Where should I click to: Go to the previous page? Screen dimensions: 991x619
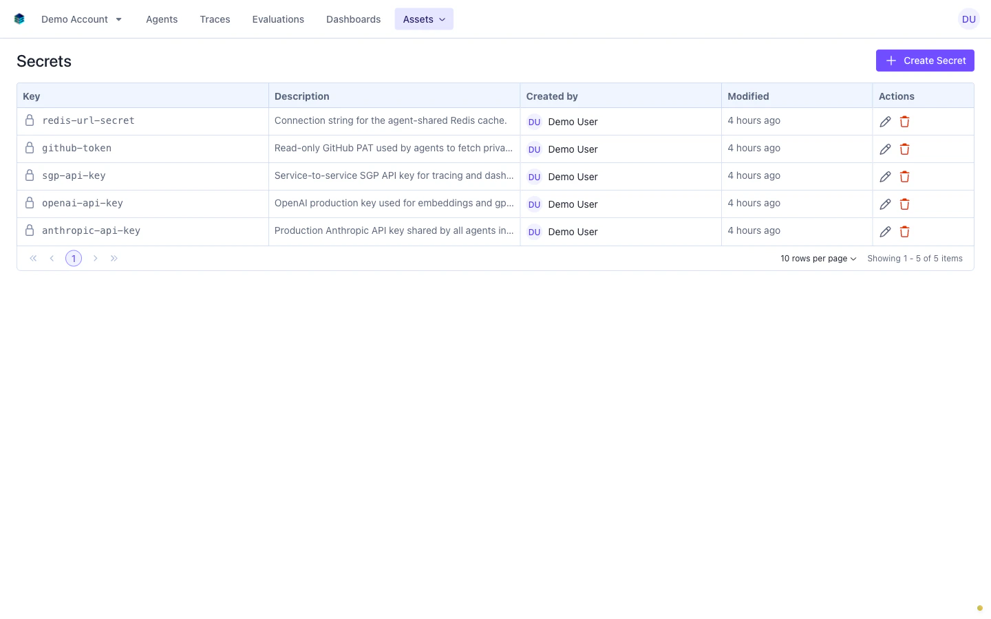52,259
